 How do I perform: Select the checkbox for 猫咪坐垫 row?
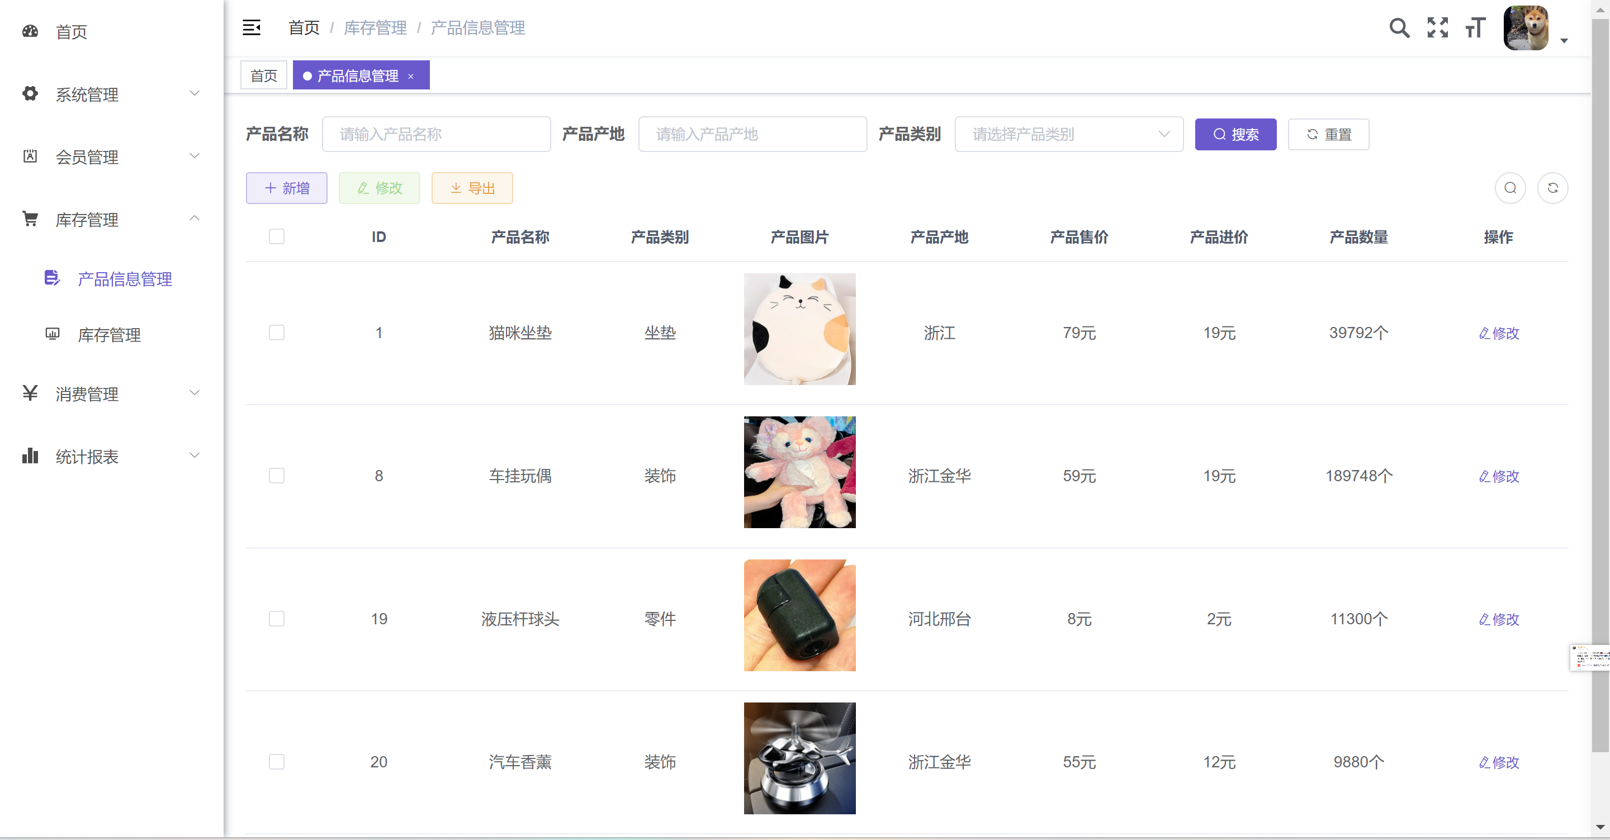click(x=276, y=333)
